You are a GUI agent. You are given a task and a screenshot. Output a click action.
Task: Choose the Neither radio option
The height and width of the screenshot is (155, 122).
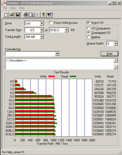[x=89, y=37]
